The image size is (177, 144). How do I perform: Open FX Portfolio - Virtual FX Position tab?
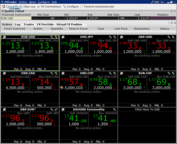pyautogui.click(x=59, y=25)
